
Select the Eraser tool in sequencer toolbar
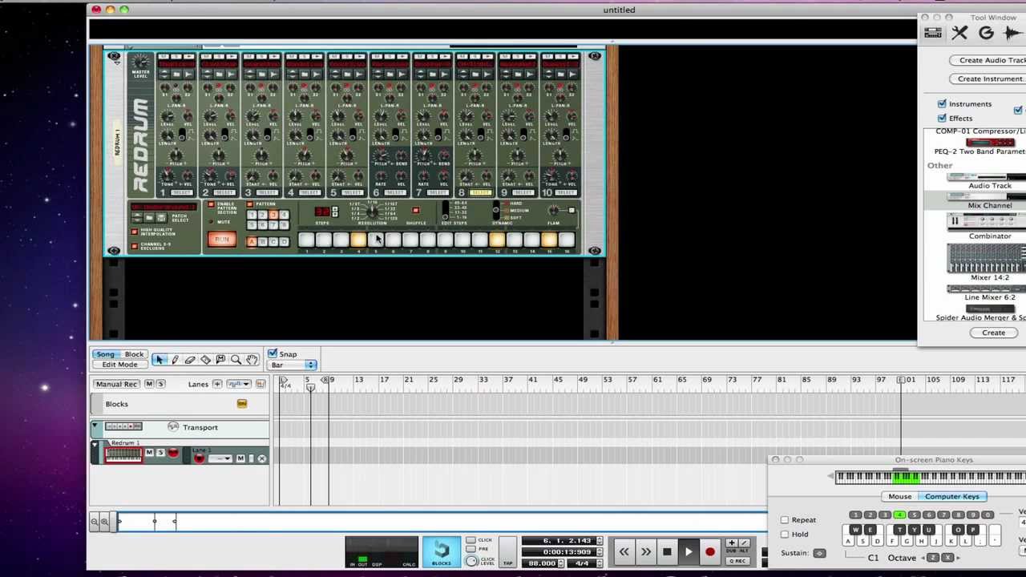click(190, 360)
